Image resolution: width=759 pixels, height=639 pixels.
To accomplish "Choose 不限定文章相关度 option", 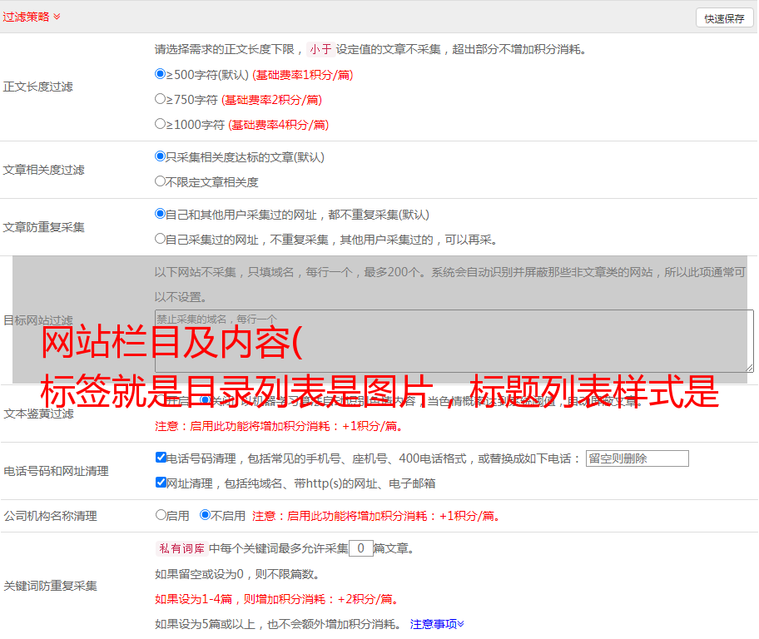I will coord(161,181).
